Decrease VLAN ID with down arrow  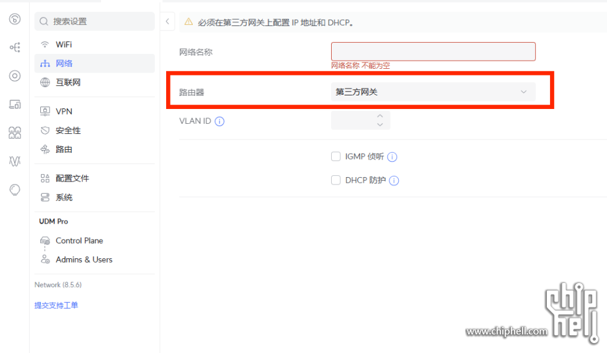pyautogui.click(x=380, y=124)
